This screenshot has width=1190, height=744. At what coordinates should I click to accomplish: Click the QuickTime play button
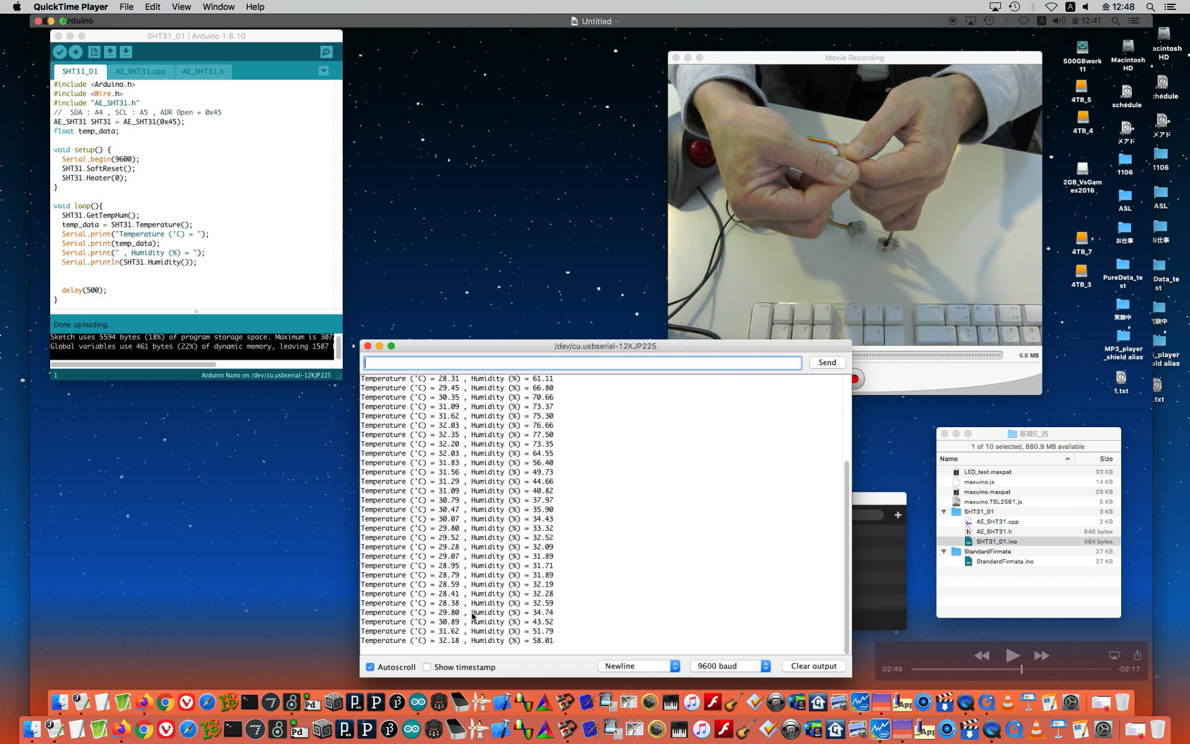pyautogui.click(x=1012, y=655)
